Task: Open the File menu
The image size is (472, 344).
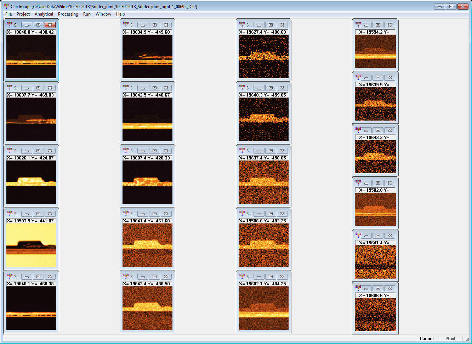Action: pos(8,14)
